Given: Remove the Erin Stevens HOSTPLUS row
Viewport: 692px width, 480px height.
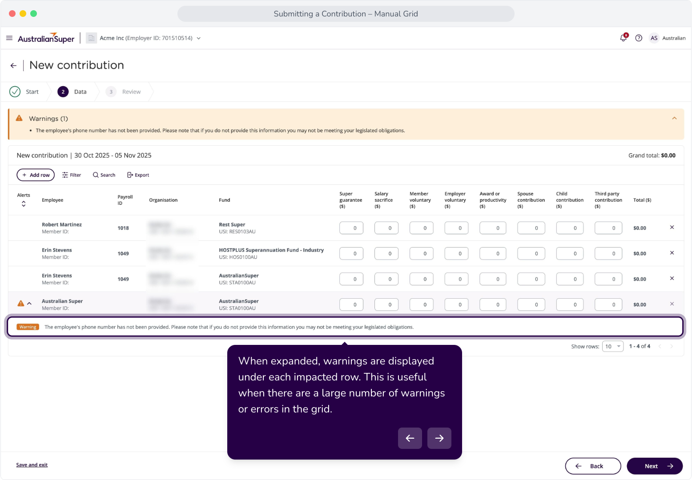Looking at the screenshot, I should point(672,253).
